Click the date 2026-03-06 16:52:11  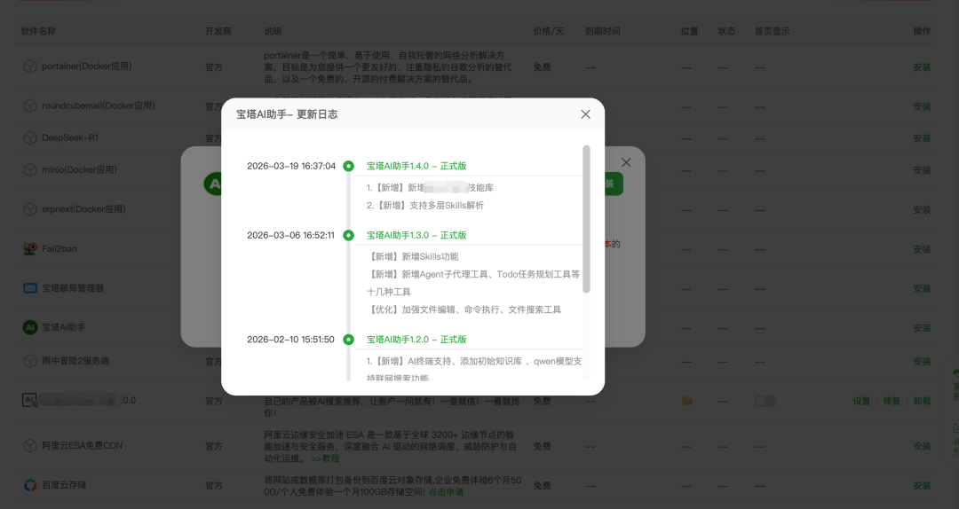click(290, 235)
